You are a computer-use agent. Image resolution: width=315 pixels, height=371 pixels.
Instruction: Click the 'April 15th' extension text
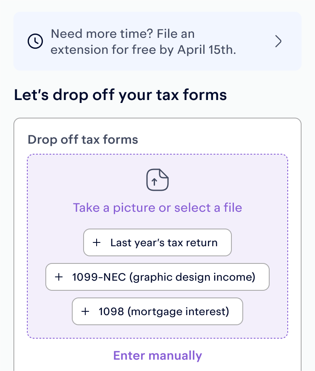[207, 50]
